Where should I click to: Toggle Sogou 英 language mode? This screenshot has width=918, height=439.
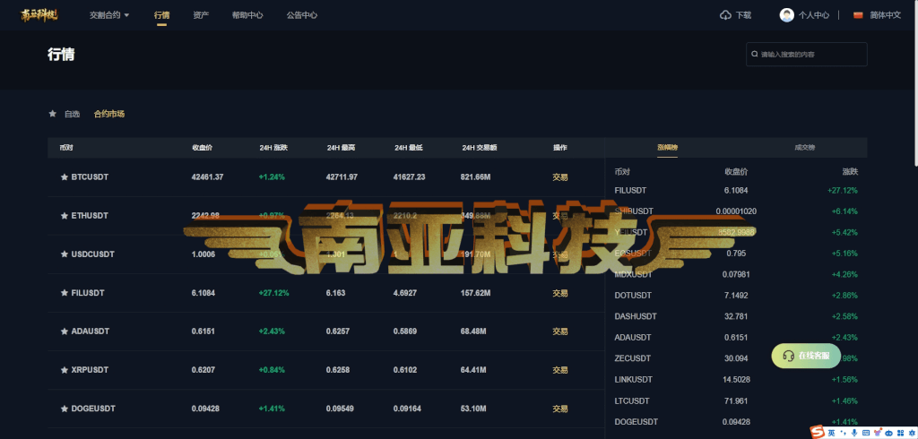point(831,433)
